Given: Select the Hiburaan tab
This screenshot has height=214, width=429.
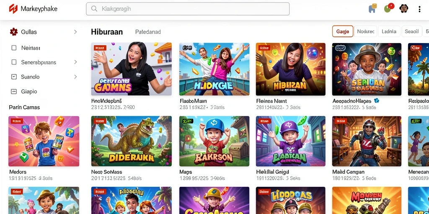Looking at the screenshot, I should pyautogui.click(x=107, y=32).
